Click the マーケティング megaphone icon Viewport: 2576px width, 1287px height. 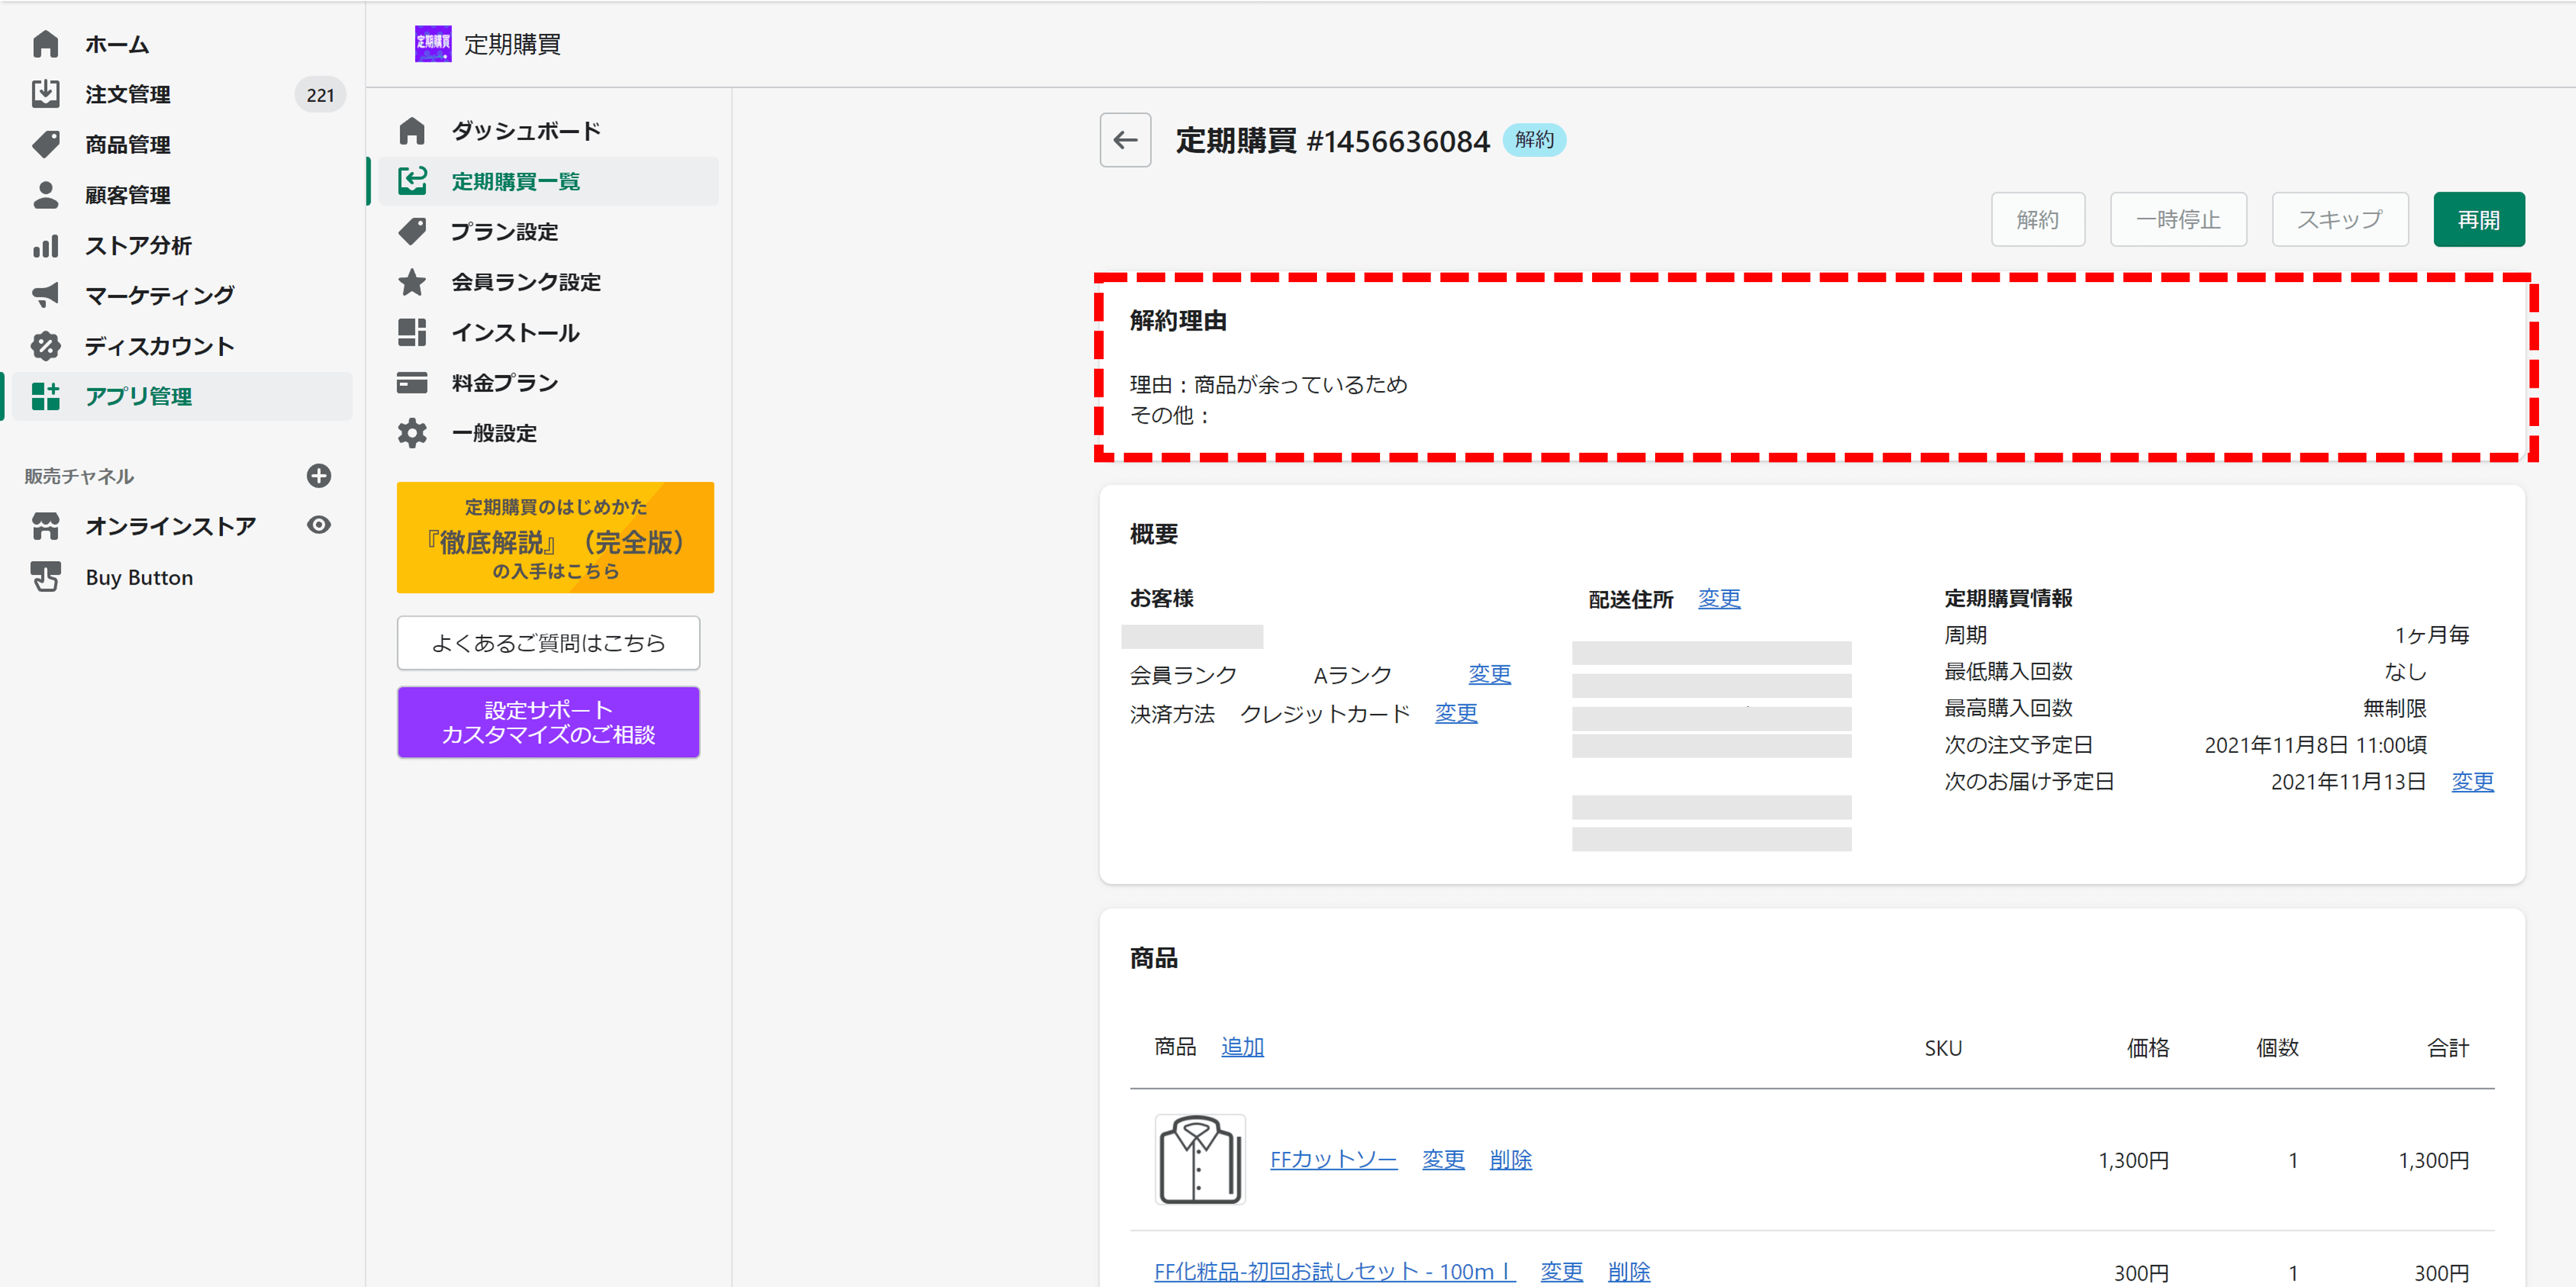click(46, 295)
